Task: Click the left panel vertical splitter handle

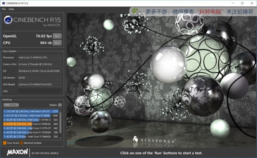Action: tap(66, 85)
